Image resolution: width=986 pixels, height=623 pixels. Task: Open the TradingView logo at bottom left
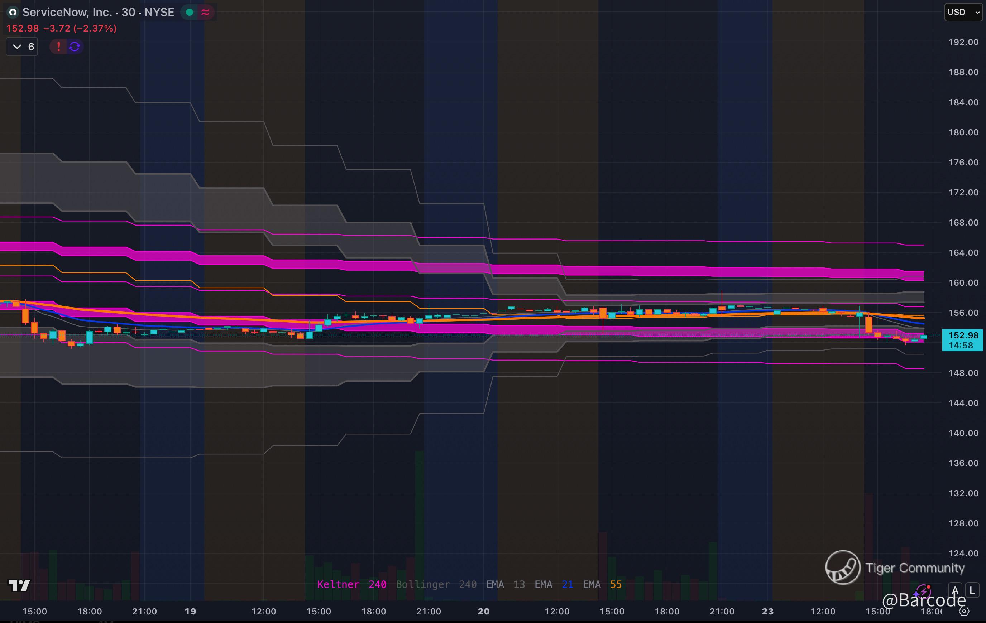[19, 585]
